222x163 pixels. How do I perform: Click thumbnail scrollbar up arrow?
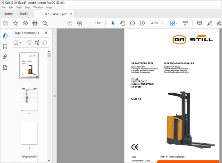pyautogui.click(x=49, y=51)
